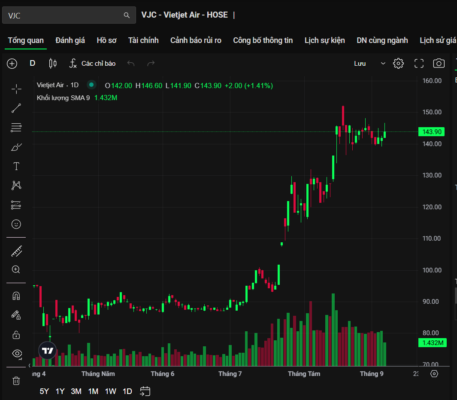This screenshot has width=457, height=400.
Task: Select the brush drawing tool
Action: click(x=16, y=147)
